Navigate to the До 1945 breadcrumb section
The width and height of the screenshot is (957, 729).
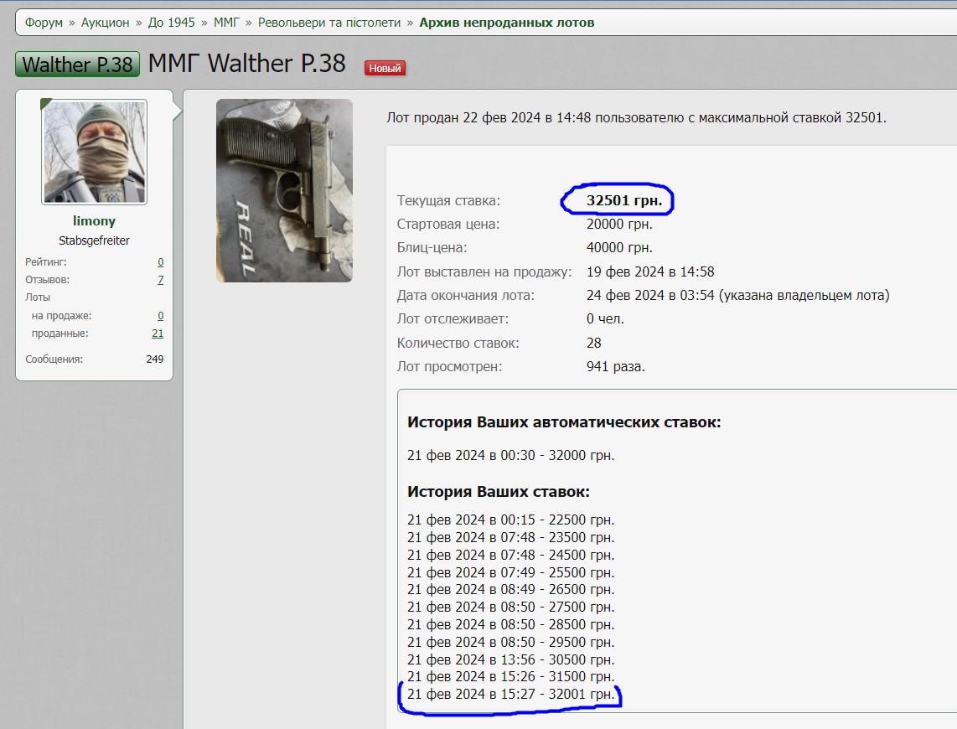[x=171, y=23]
